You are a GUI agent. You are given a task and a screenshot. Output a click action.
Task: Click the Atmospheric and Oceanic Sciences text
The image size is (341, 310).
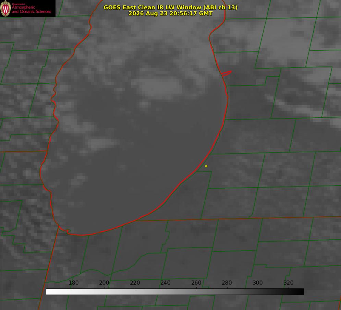pos(31,9)
